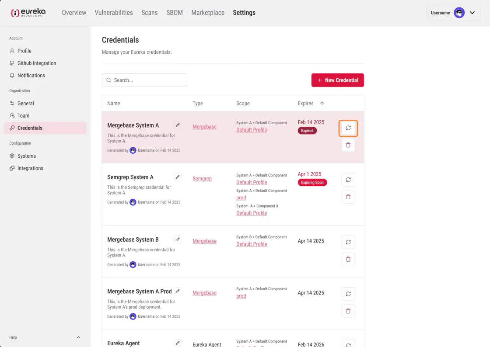Click pencil icon next to Eureka Agent

(177, 343)
